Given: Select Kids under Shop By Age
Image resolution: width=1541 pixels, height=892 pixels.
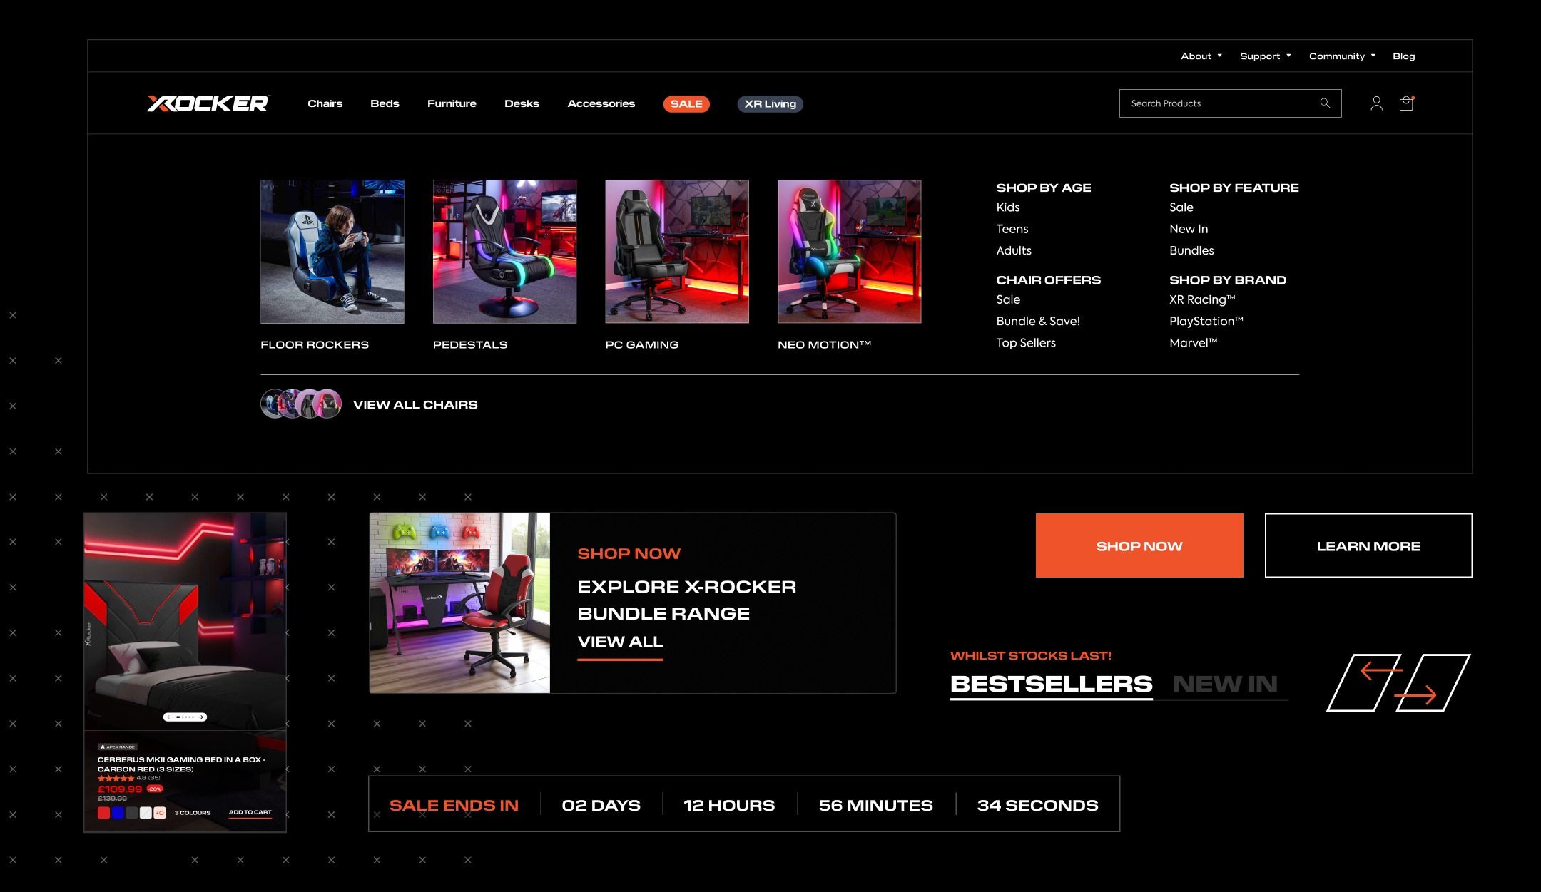Looking at the screenshot, I should point(1008,207).
